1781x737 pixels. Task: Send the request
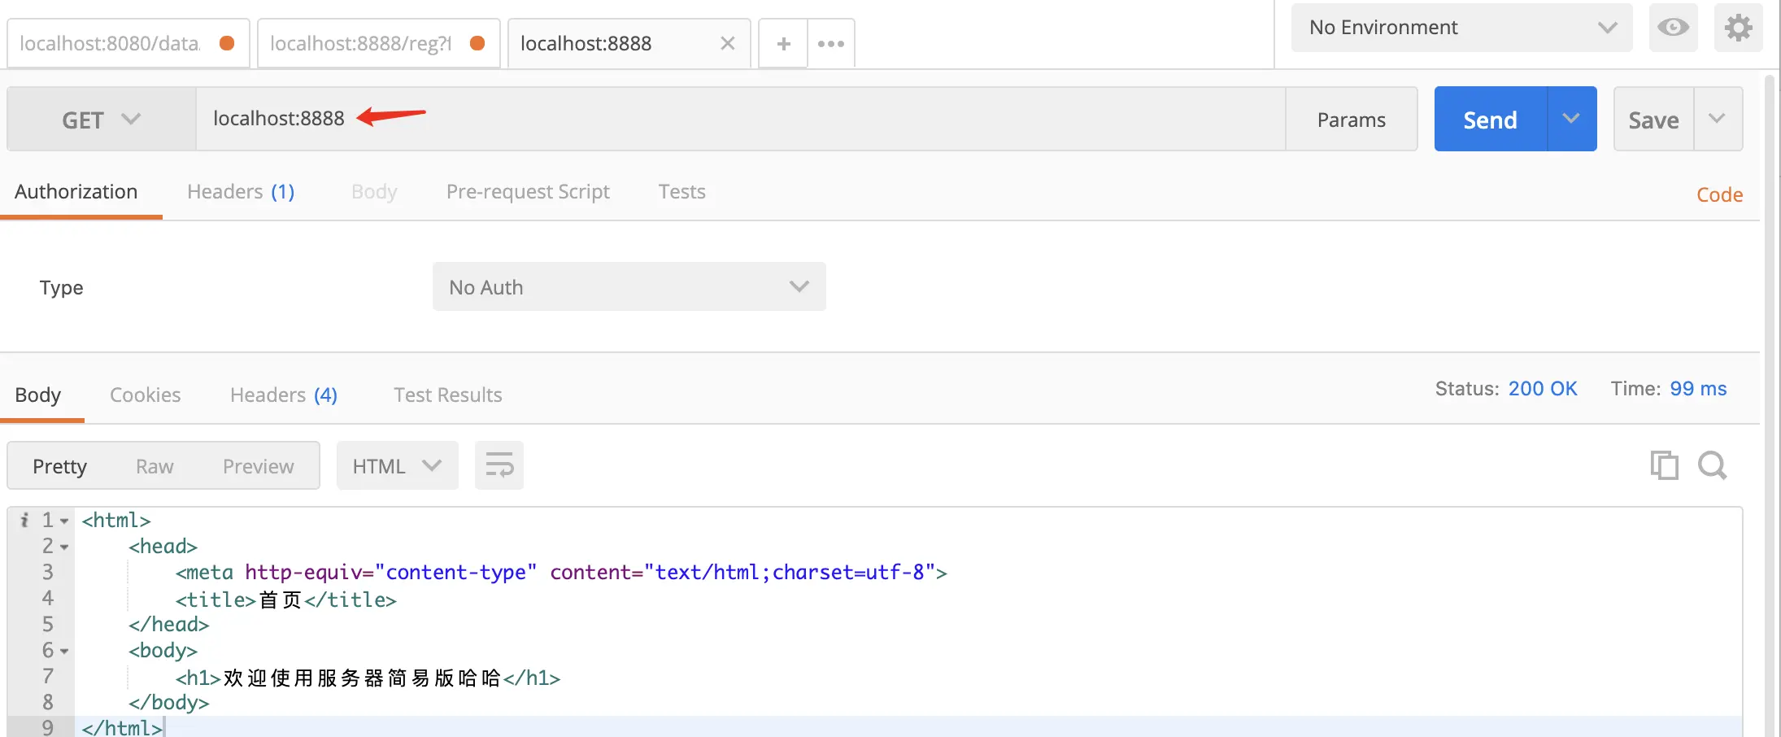1490,120
